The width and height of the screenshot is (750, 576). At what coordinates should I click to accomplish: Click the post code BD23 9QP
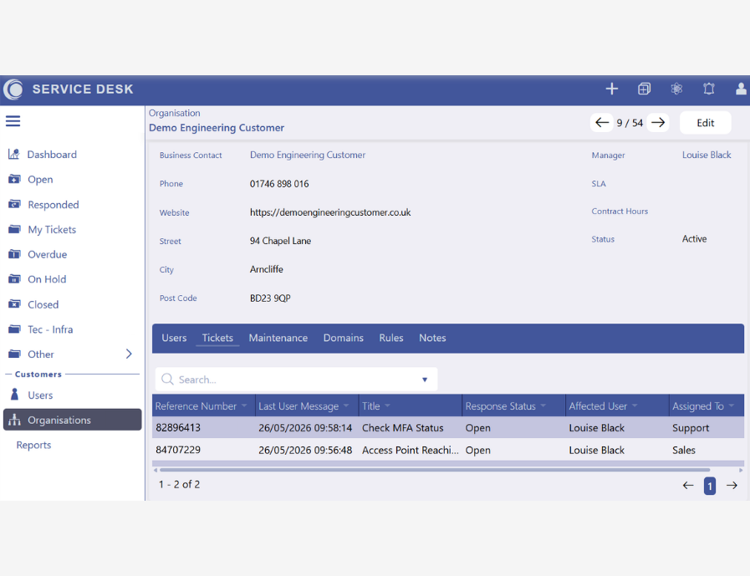(x=270, y=298)
